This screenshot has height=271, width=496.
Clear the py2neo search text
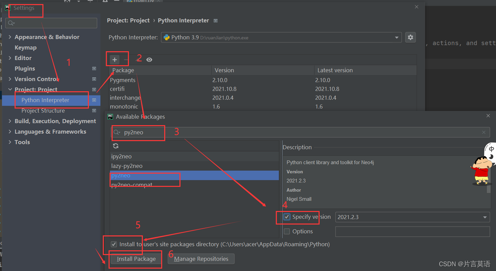pyautogui.click(x=484, y=132)
